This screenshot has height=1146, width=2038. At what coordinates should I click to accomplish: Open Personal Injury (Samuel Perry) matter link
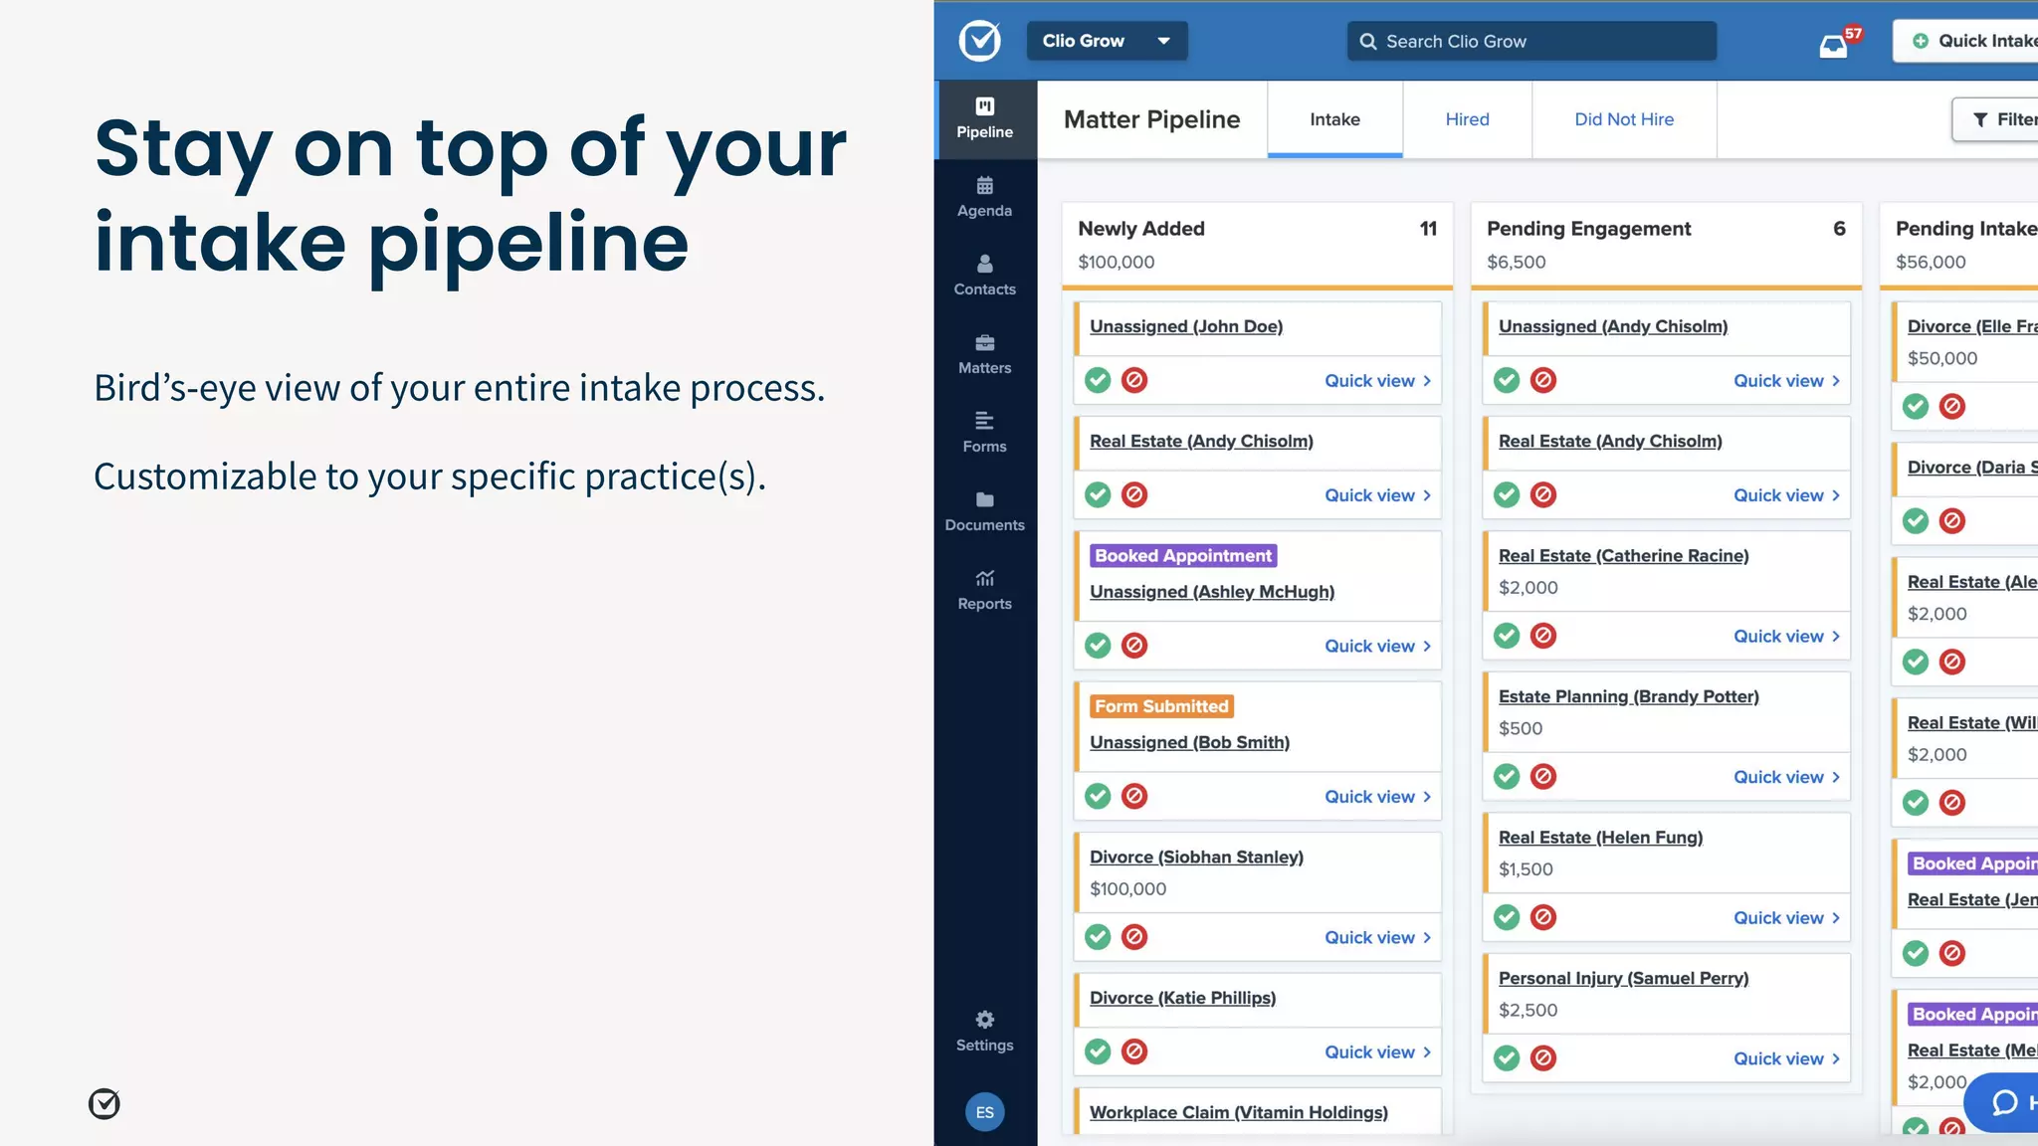[x=1624, y=979]
